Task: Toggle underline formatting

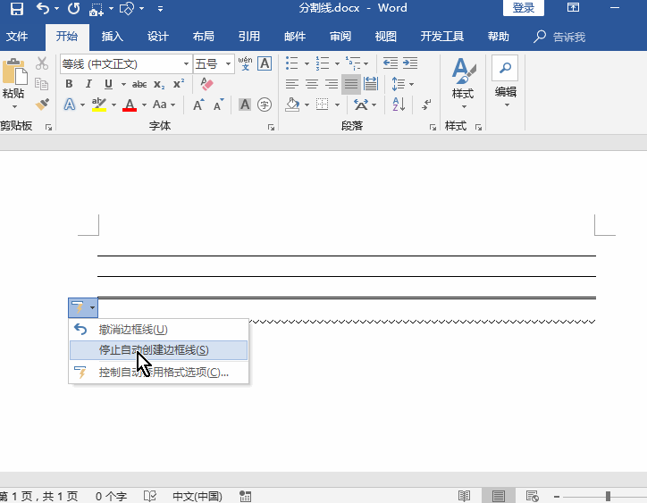Action: [x=108, y=84]
